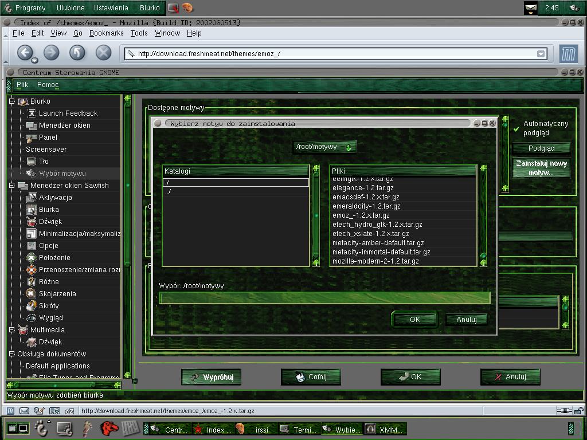Click Anuluj in the file chooser dialog
587x440 pixels.
[467, 319]
